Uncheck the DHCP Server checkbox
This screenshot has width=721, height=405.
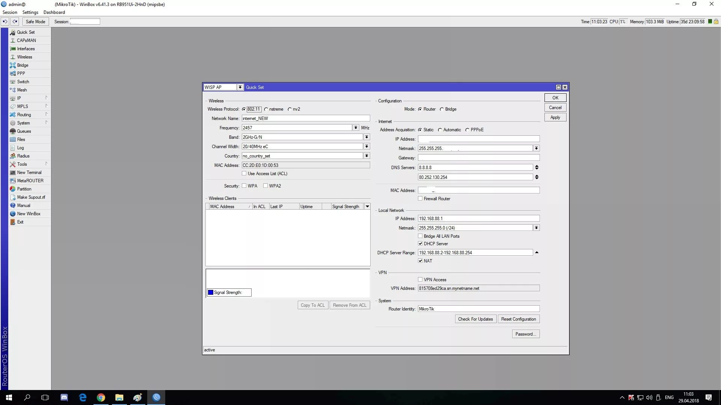tap(420, 244)
